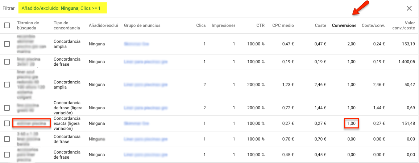Sort by Grupo de anuncios column

(x=142, y=25)
